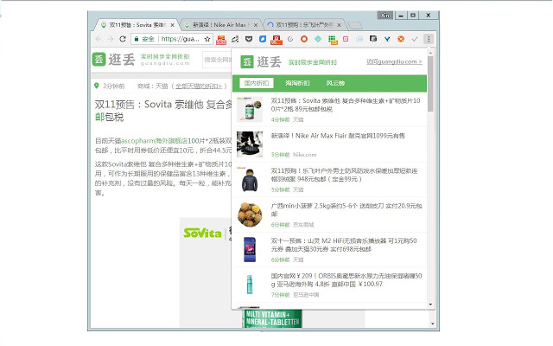The image size is (553, 346).
Task: Click the multicolor circle extension icon
Action: point(290,39)
